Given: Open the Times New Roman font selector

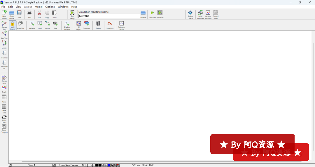Looking at the screenshot, I should pyautogui.click(x=68, y=165).
